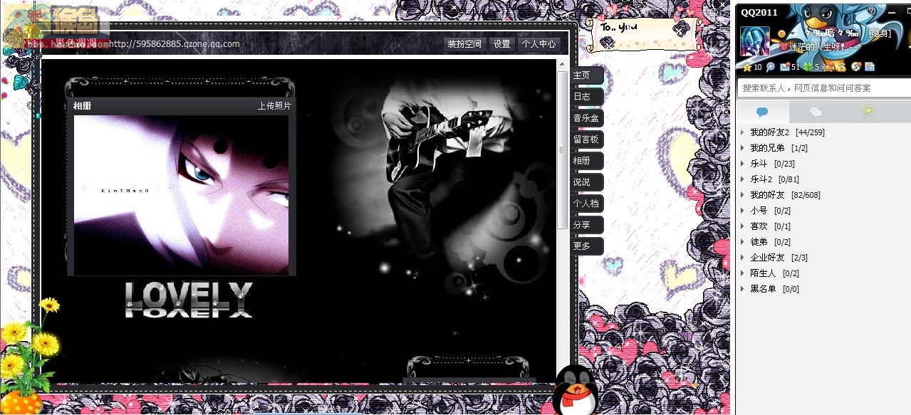Open the 留言板 message board tab
911x415 pixels.
(587, 140)
